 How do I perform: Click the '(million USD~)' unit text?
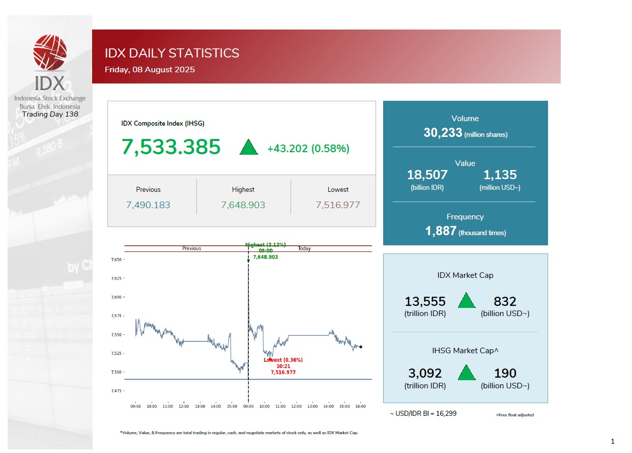[500, 187]
